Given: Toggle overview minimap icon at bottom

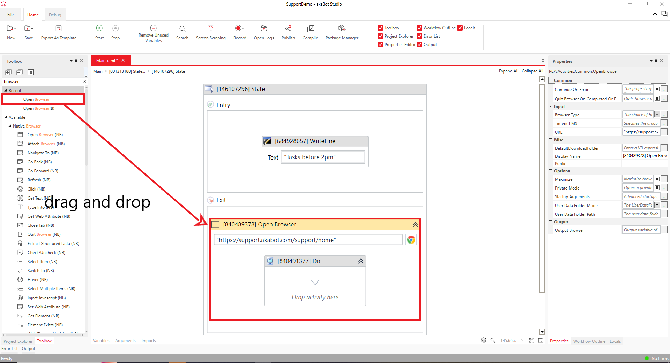Looking at the screenshot, I should 541,340.
